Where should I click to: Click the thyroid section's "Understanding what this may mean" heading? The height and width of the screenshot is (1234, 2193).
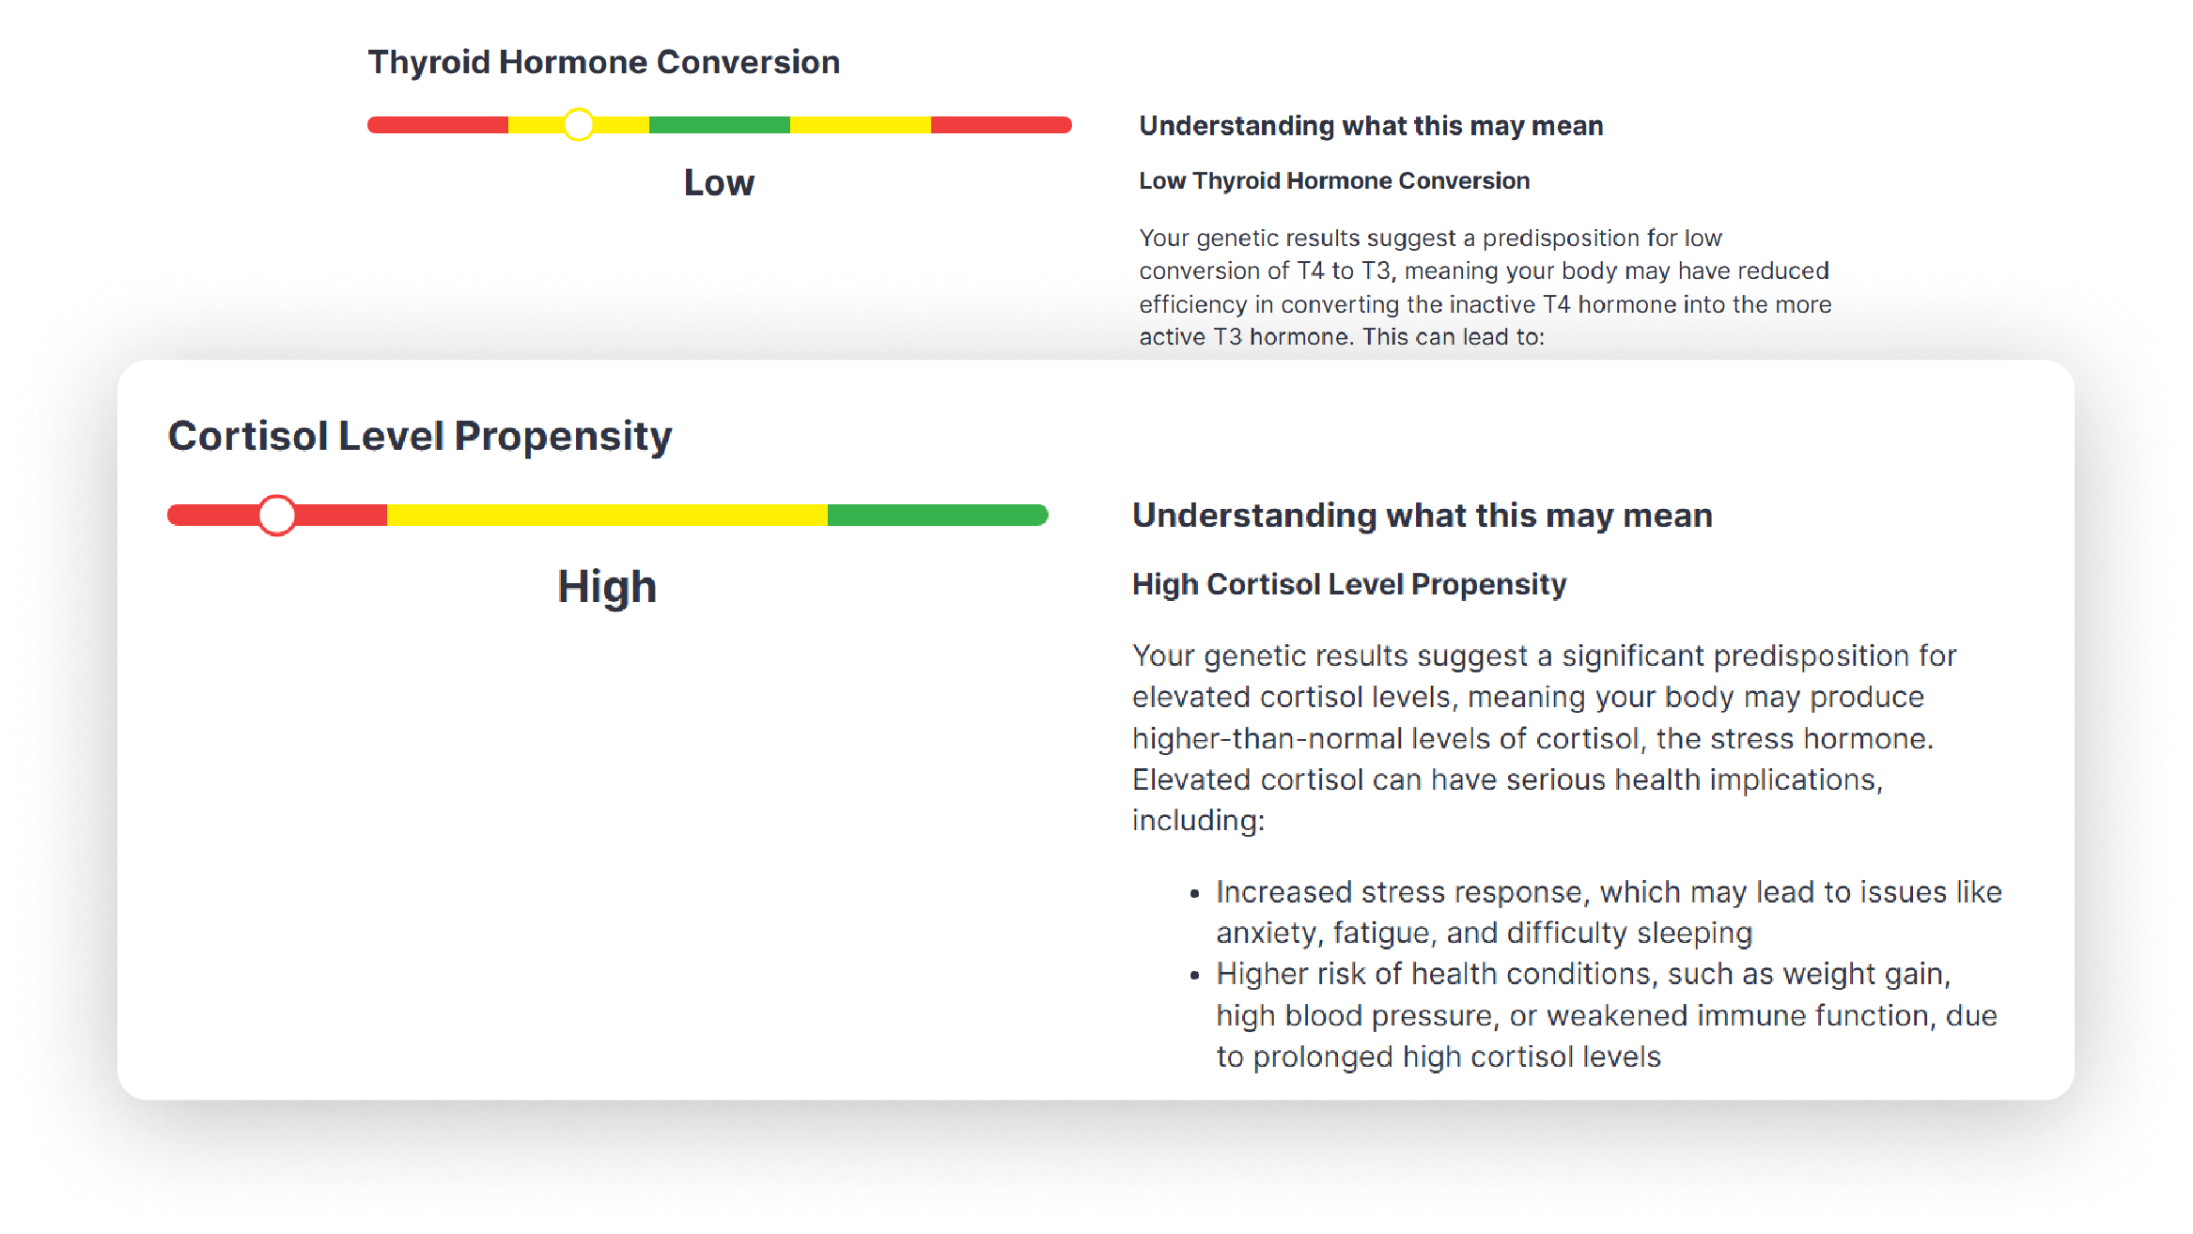coord(1371,126)
